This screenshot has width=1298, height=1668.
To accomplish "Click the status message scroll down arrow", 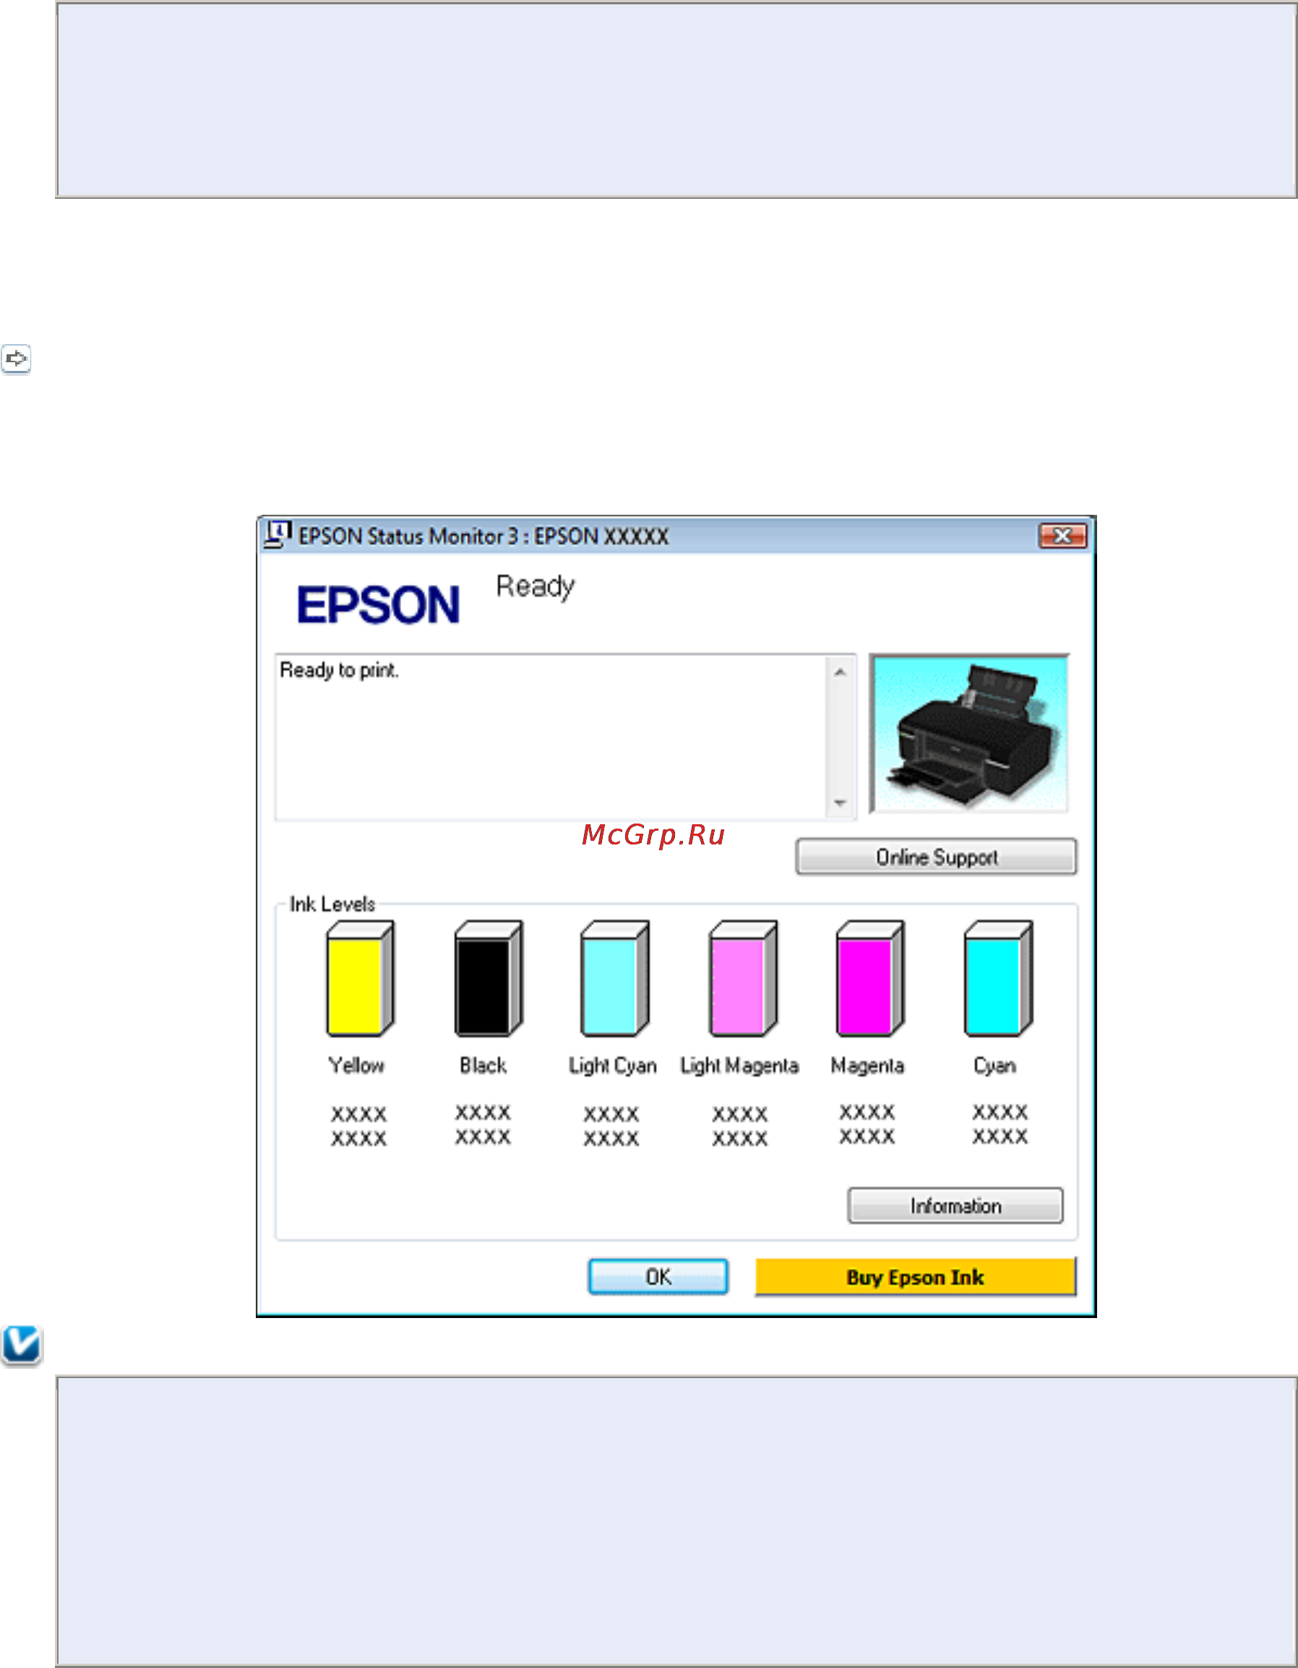I will pos(840,803).
